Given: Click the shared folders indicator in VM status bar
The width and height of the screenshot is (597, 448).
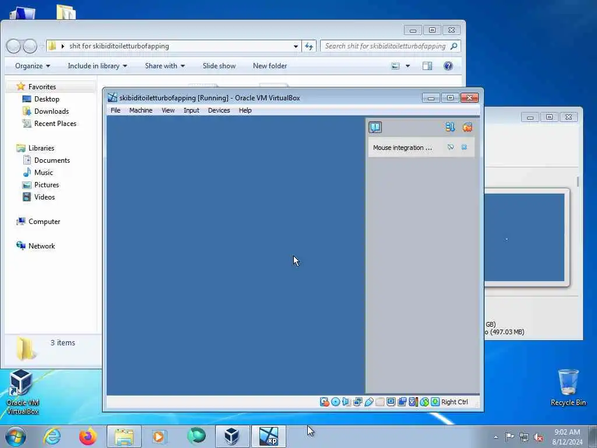Looking at the screenshot, I should pos(380,402).
